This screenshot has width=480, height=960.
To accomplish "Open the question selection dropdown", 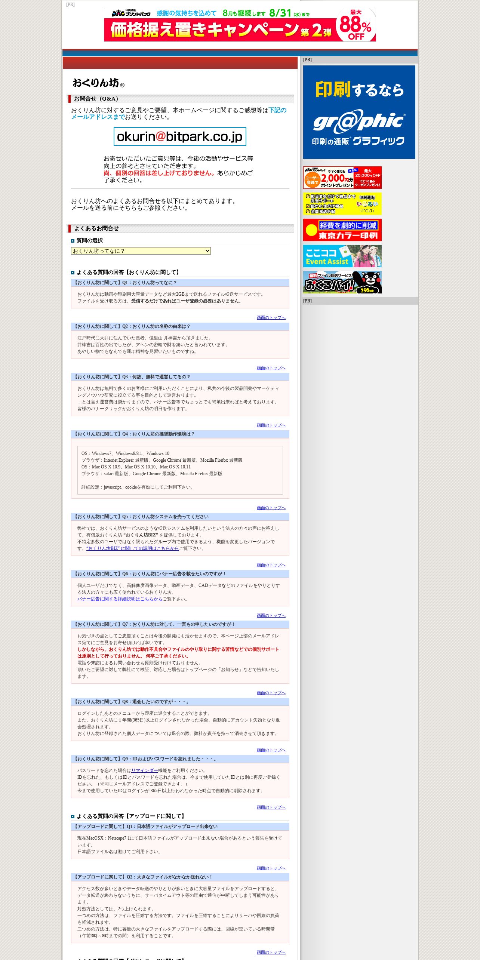I will coord(141,251).
